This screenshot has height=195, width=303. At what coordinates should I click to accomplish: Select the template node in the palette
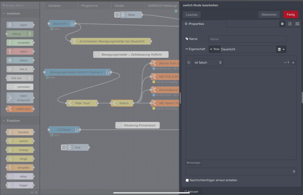pos(20,168)
